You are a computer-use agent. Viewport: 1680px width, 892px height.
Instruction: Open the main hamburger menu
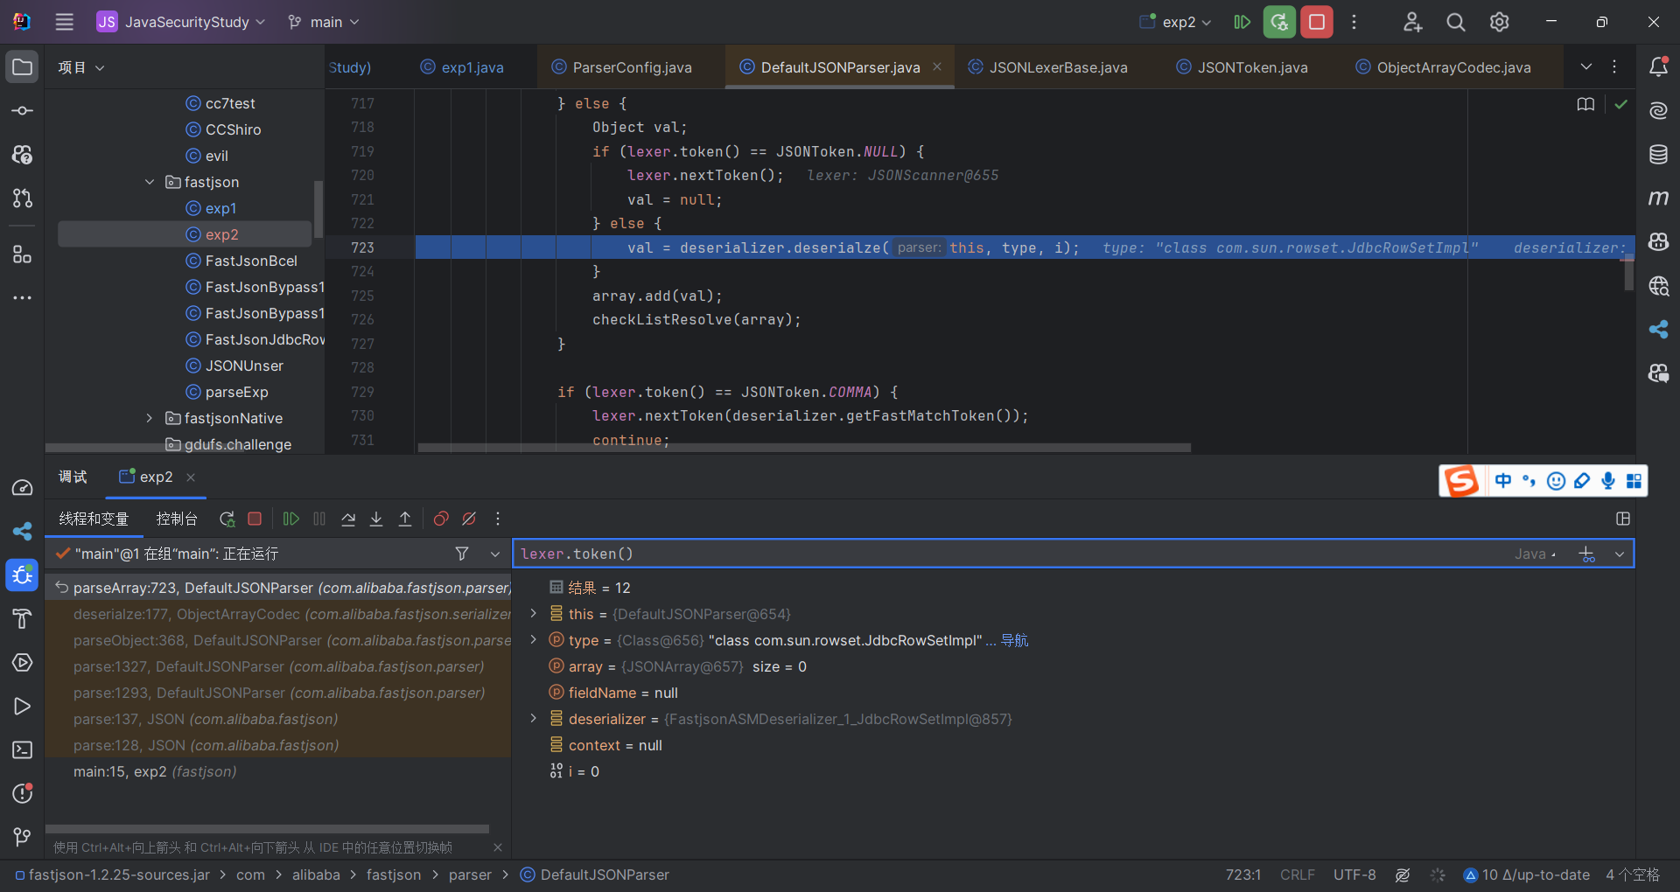click(64, 22)
